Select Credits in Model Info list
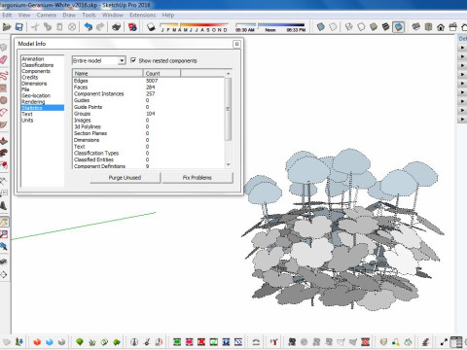The width and height of the screenshot is (467, 350). pos(30,77)
